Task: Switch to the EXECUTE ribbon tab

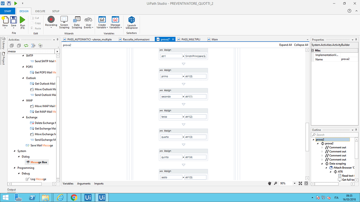Action: [40, 11]
